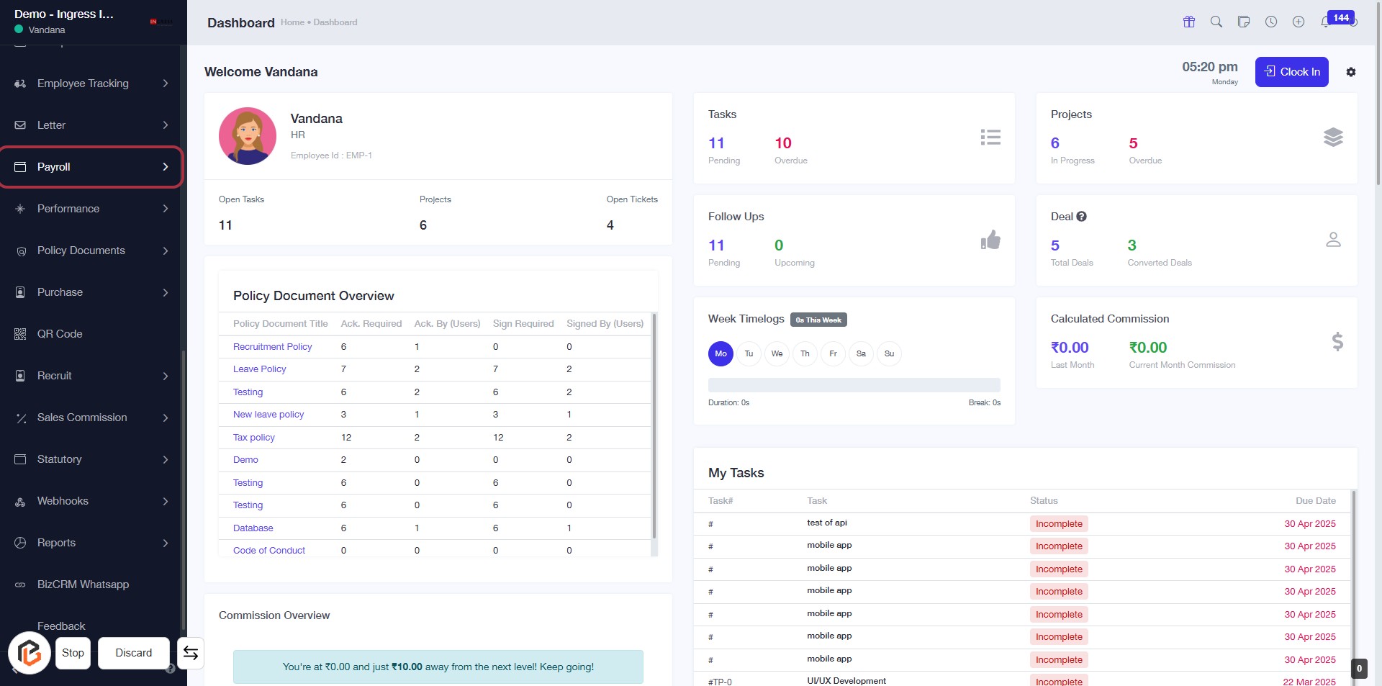The width and height of the screenshot is (1382, 686).
Task: Click the swap arrows recorder button
Action: tap(191, 653)
